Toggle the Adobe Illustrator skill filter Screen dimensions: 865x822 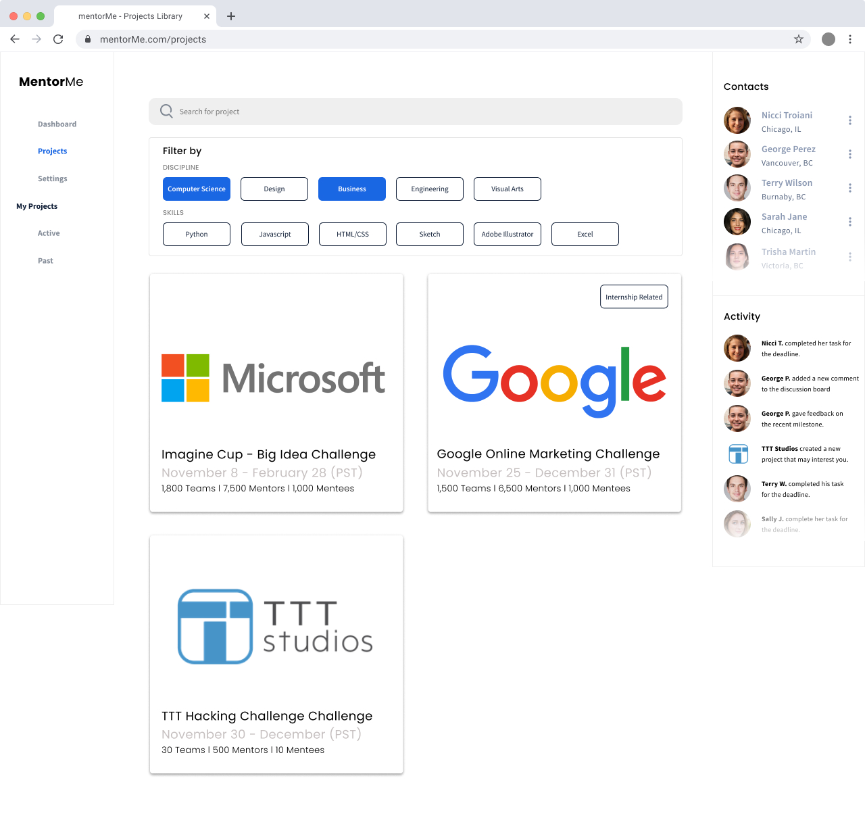click(x=508, y=234)
